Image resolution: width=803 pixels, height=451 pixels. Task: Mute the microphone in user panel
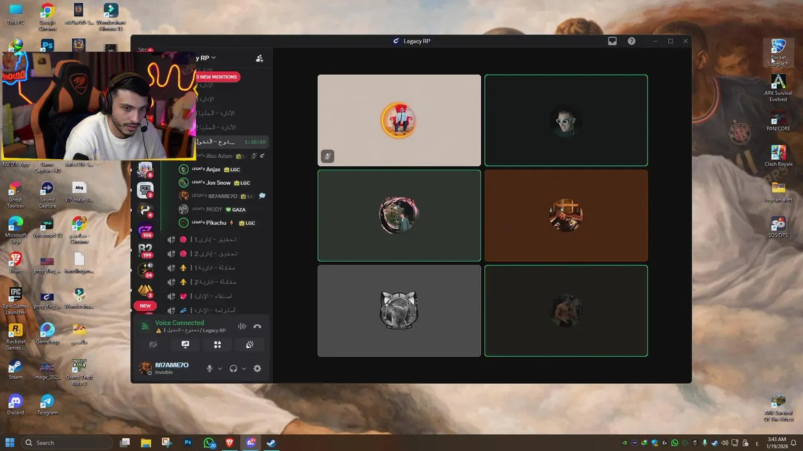[210, 368]
